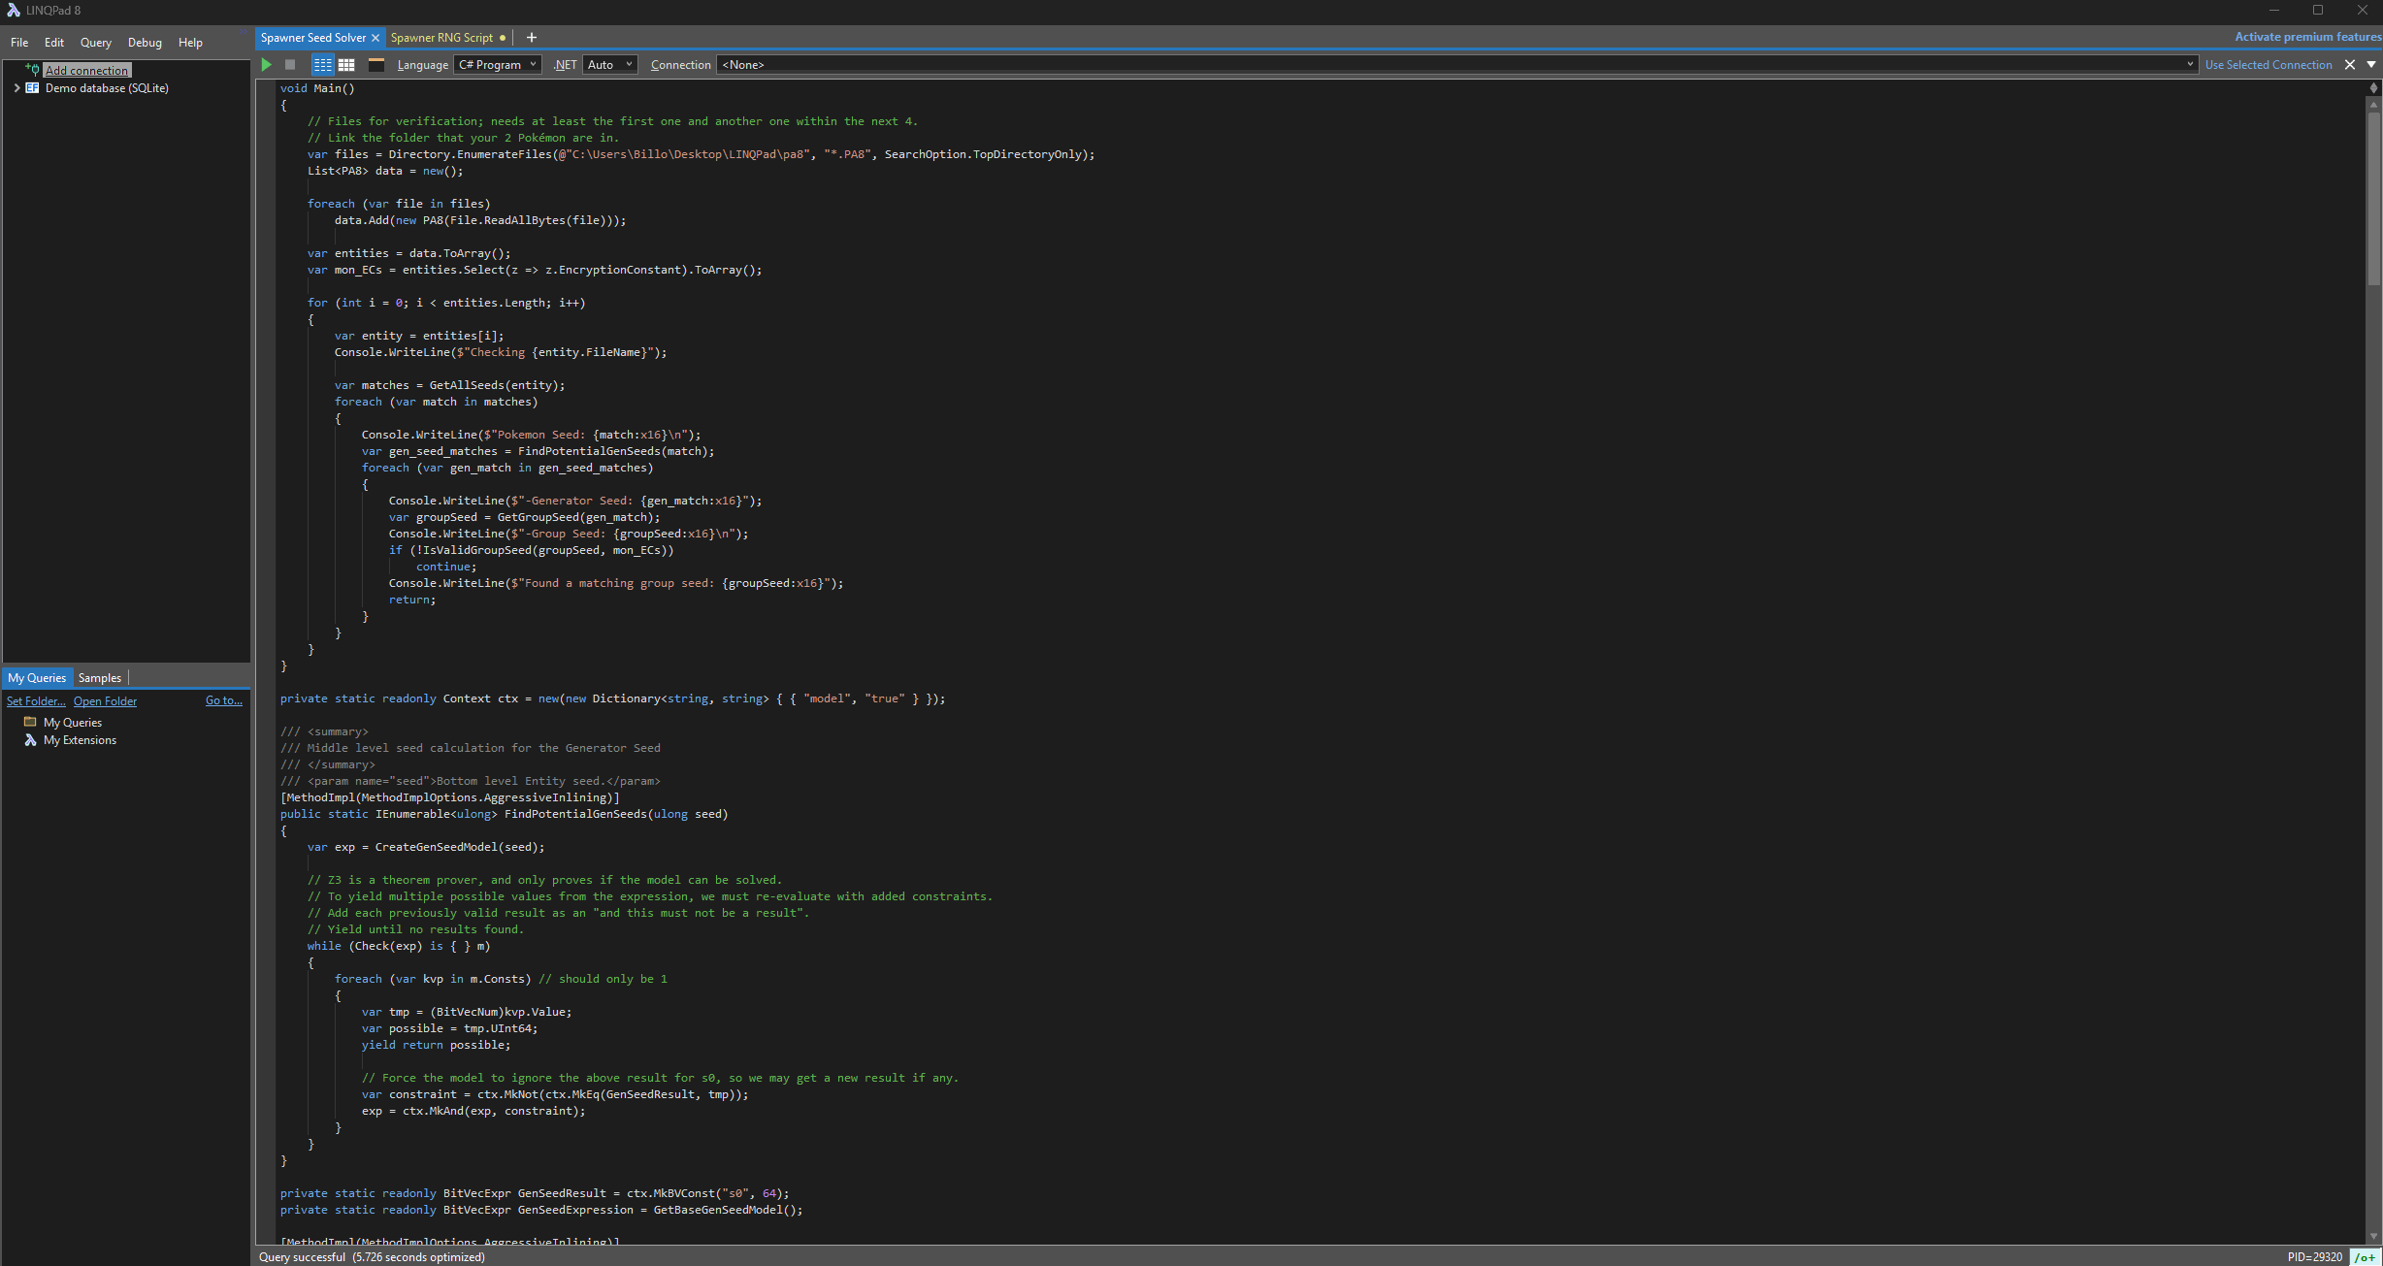Screen dimensions: 2383x1266
Task: Close the Spawner Seed Solver tab
Action: (x=375, y=38)
